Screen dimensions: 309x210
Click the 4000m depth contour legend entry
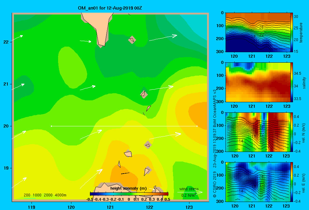point(61,195)
